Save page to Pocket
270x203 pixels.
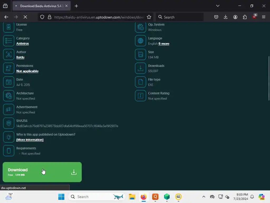216,17
